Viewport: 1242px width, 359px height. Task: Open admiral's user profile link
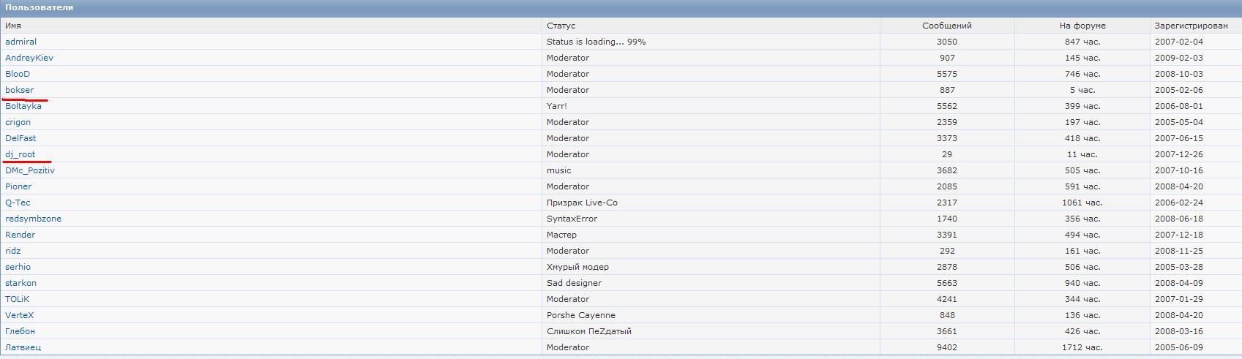click(x=20, y=42)
